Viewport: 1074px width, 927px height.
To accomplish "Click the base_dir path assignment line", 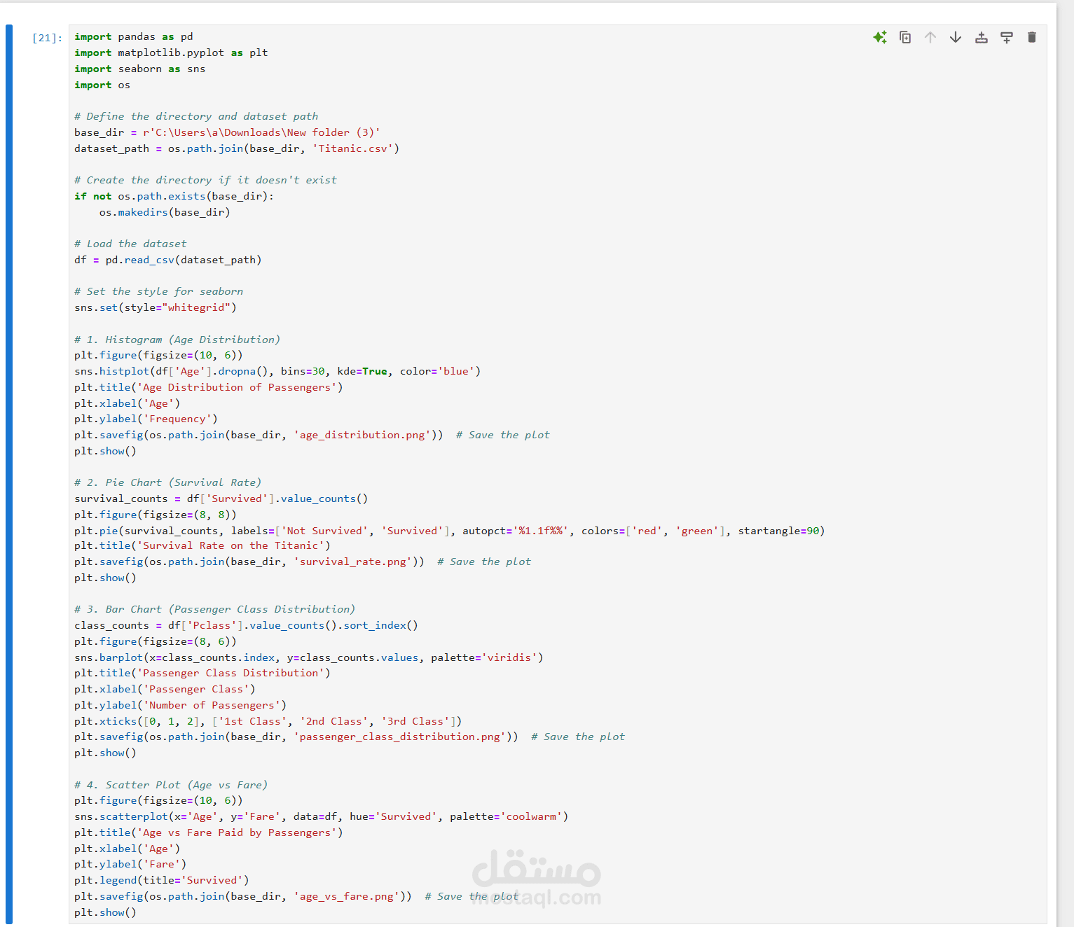I will 228,132.
